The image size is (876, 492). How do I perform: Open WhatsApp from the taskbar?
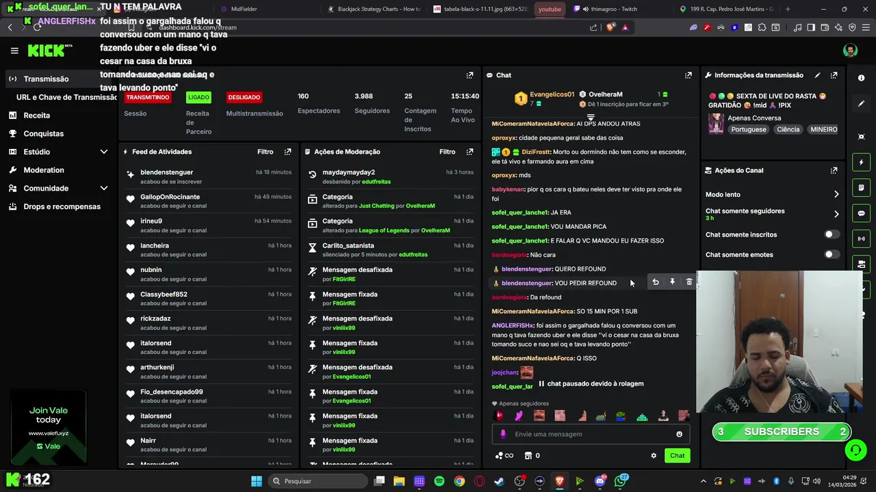point(621,481)
